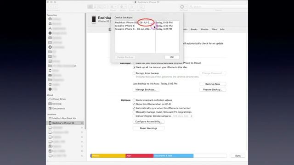Open the Action gear dropdown in toolbar
Screen dimensions: 294x165
click(123, 7)
